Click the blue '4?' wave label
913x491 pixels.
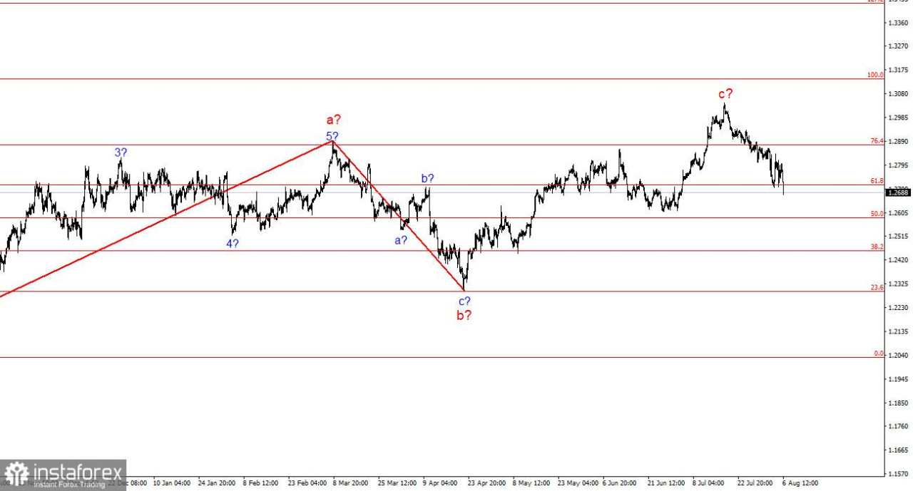point(233,243)
